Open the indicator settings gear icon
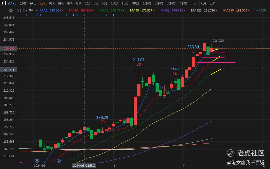 [x=19, y=11]
